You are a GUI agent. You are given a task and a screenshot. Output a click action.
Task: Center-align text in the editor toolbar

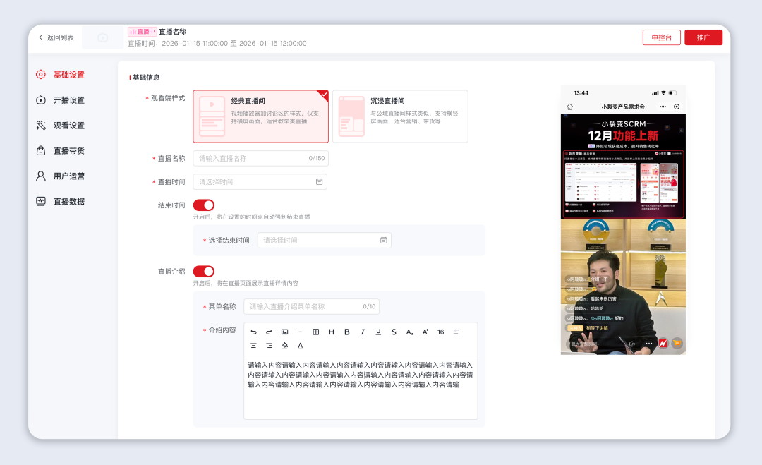pos(254,346)
